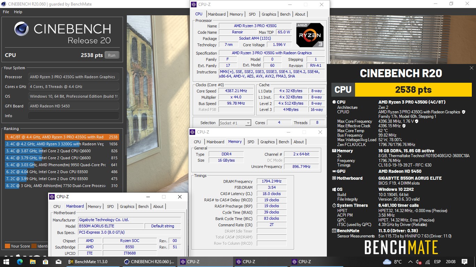Open Microsoft Store from the taskbar
The height and width of the screenshot is (267, 476).
[46, 261]
